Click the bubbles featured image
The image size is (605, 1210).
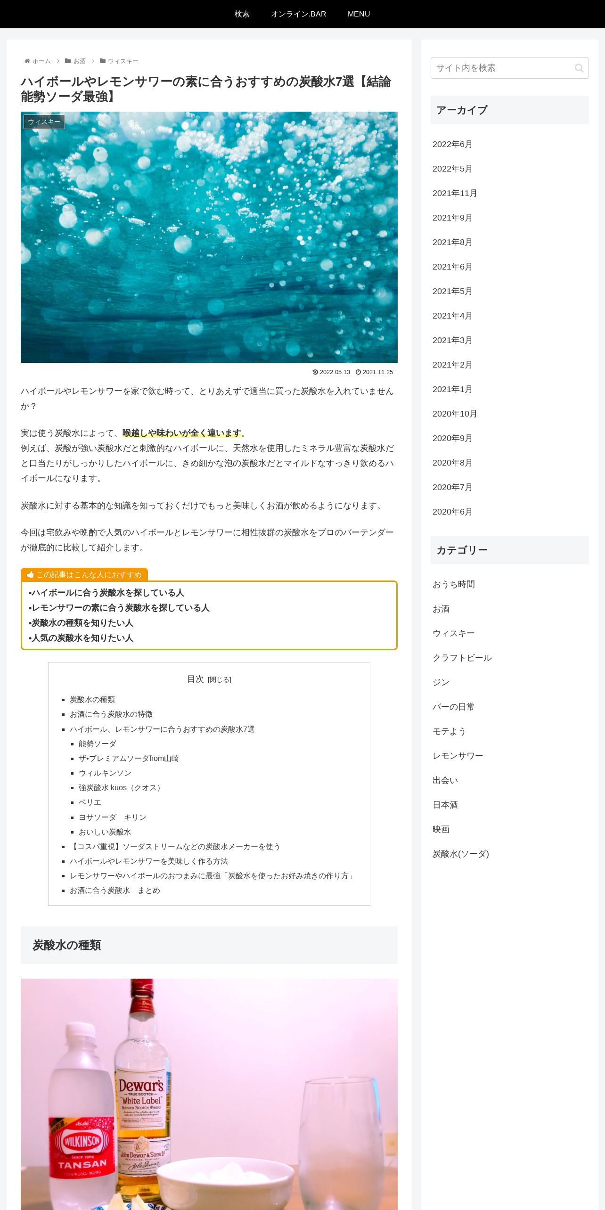point(209,237)
